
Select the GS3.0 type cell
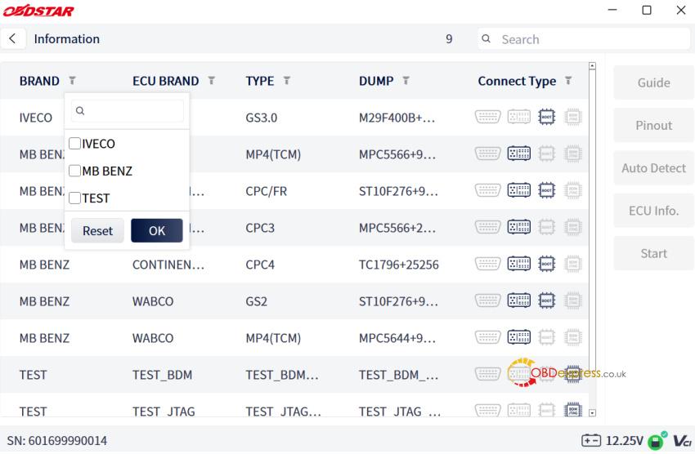[262, 118]
